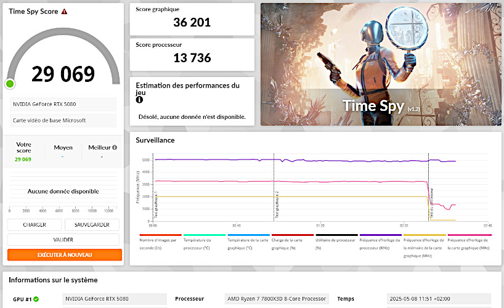504x308 pixels.
Task: Click the Carte vidéo de base Microsoft field
Action: pos(63,120)
